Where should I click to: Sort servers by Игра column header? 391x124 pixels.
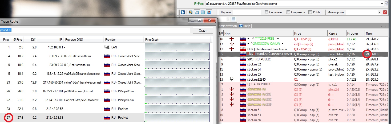[310, 33]
